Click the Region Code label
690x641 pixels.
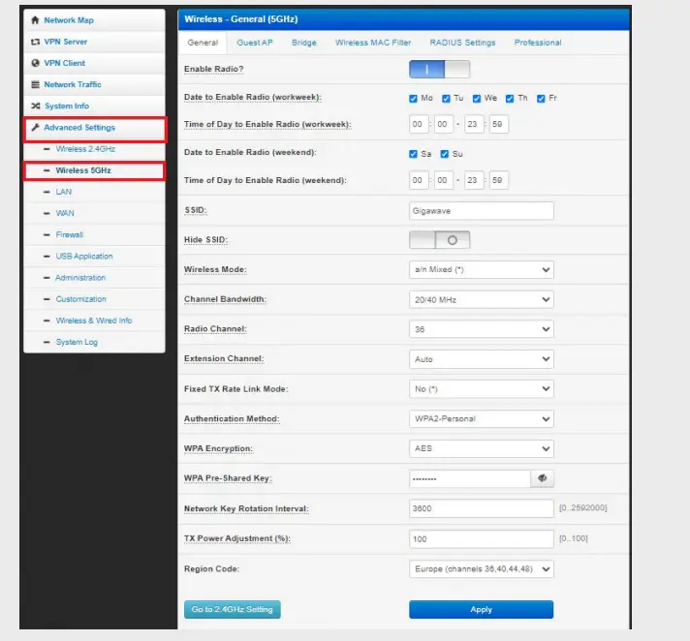[x=211, y=569]
